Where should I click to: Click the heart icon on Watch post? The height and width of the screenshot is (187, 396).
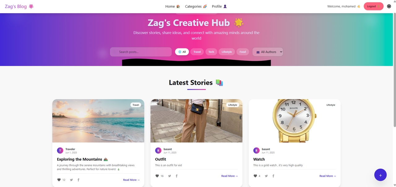pos(255,176)
